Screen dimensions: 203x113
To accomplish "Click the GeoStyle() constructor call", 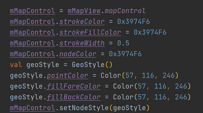I will click(92, 65).
